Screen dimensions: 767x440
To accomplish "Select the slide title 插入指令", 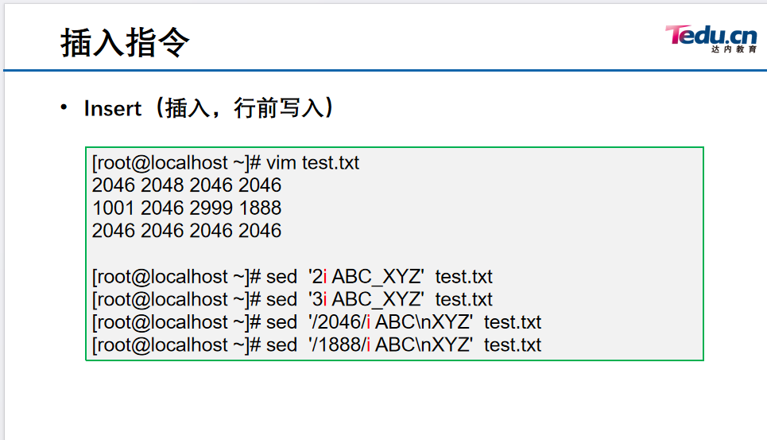I will 126,43.
